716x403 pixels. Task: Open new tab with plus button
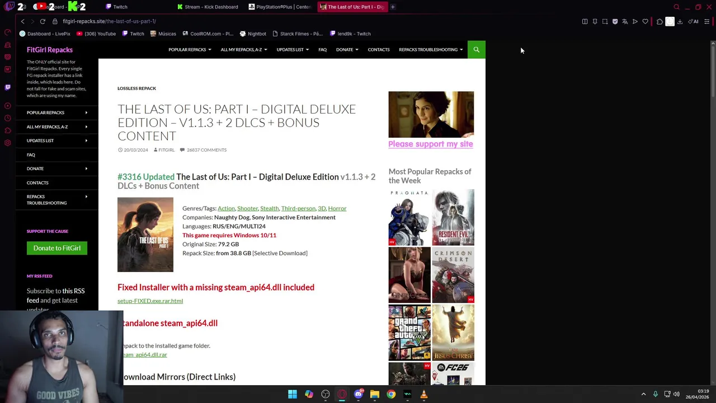[x=393, y=7]
